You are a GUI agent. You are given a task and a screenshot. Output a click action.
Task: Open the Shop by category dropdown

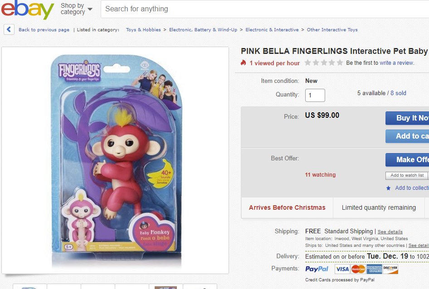(x=76, y=9)
